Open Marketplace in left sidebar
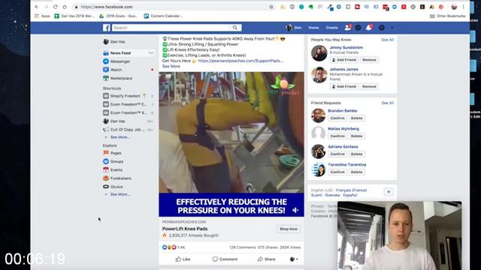 pos(121,78)
